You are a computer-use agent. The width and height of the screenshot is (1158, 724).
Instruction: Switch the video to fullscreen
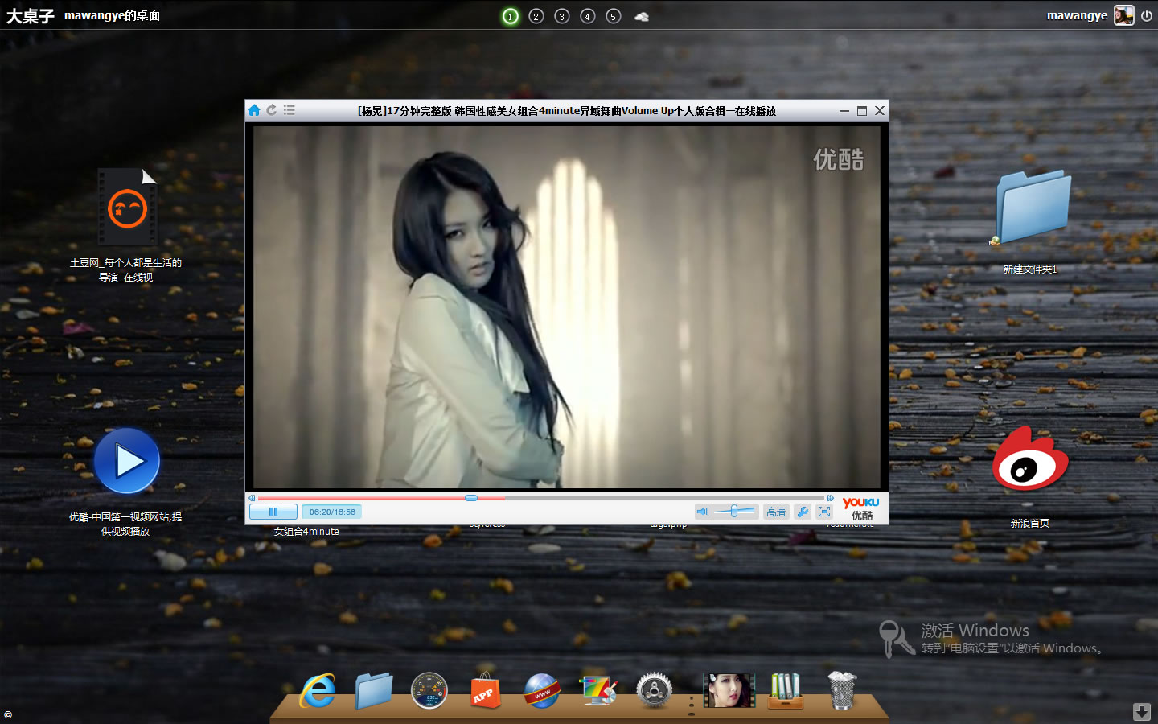824,512
